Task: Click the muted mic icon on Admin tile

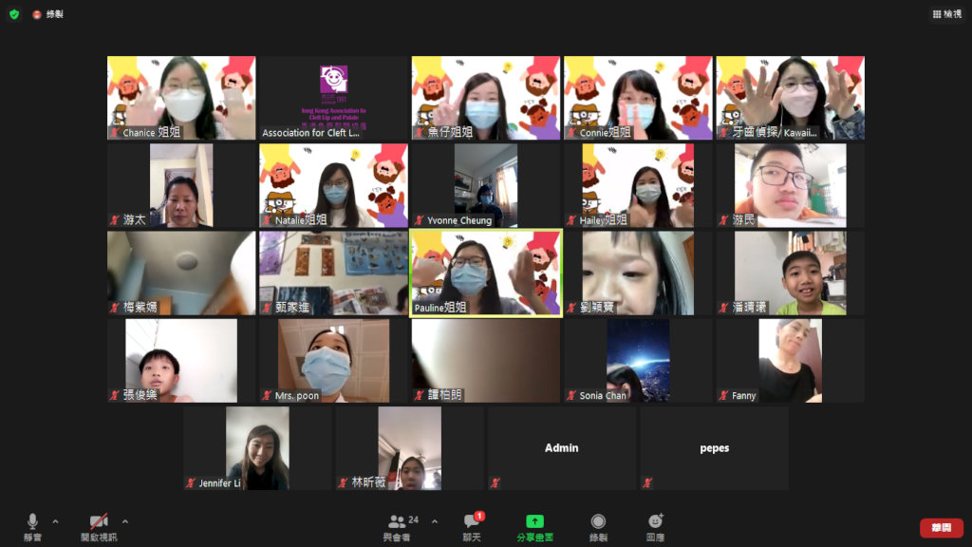Action: pos(495,483)
